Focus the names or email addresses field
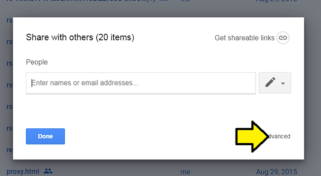The image size is (321, 176). 141,83
